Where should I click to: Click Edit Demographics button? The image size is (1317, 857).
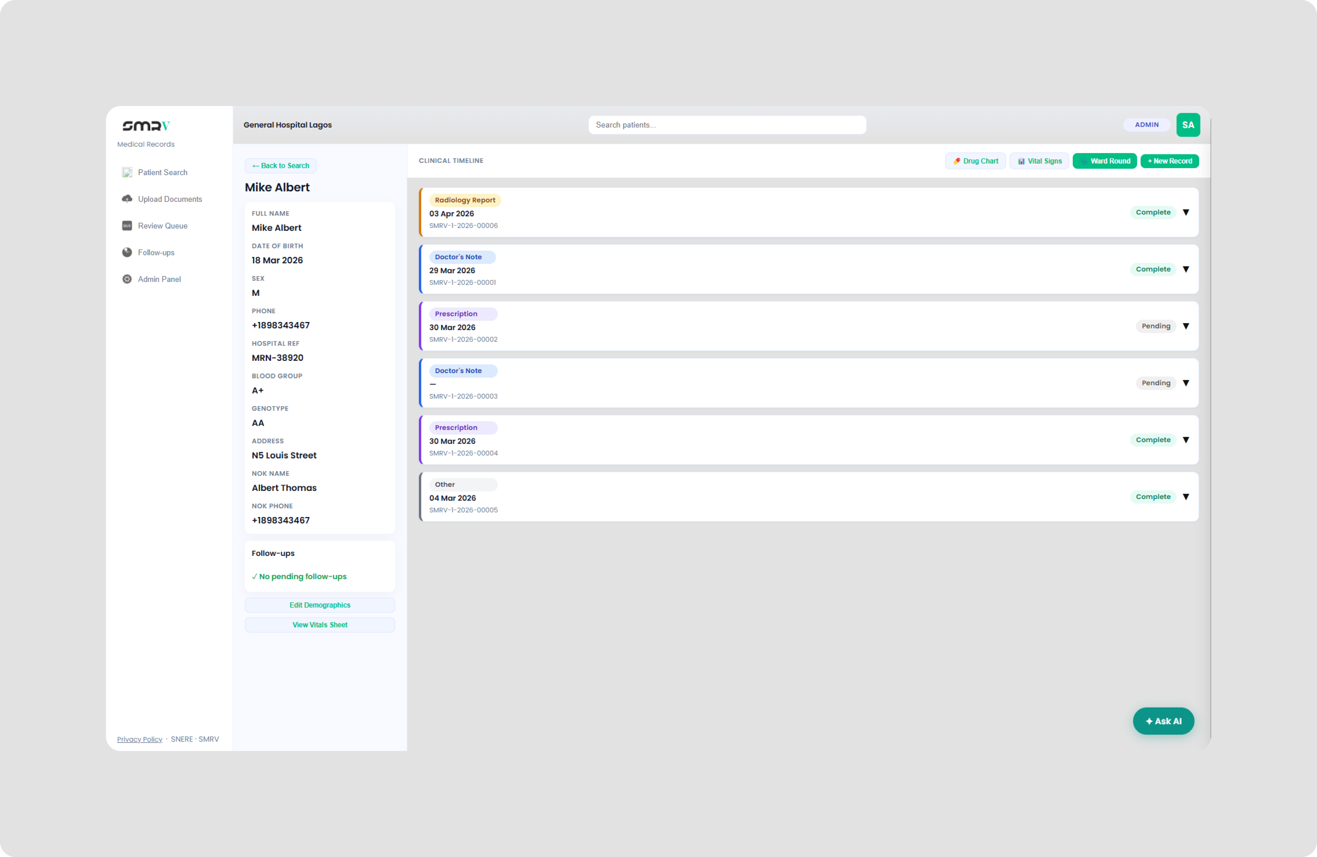pos(320,605)
